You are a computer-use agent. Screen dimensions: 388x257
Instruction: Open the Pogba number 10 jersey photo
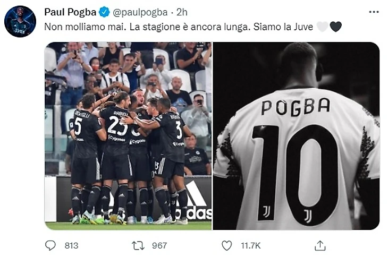click(x=296, y=135)
